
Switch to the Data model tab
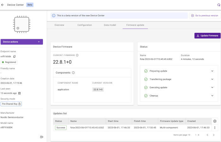click(x=110, y=25)
